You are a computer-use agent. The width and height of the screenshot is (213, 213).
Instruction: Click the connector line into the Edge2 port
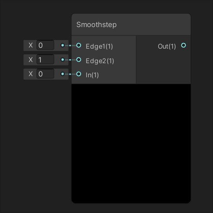coord(70,60)
